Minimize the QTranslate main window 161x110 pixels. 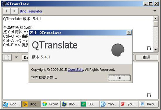[145, 4]
